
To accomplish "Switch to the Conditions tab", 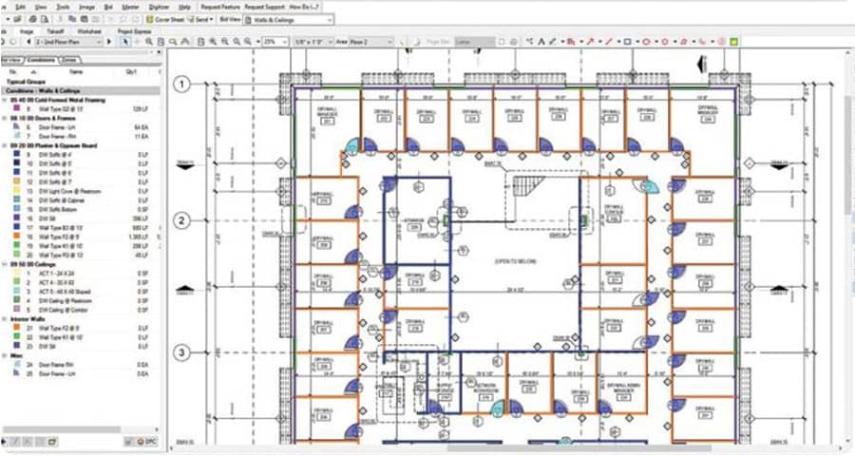I will pyautogui.click(x=41, y=60).
